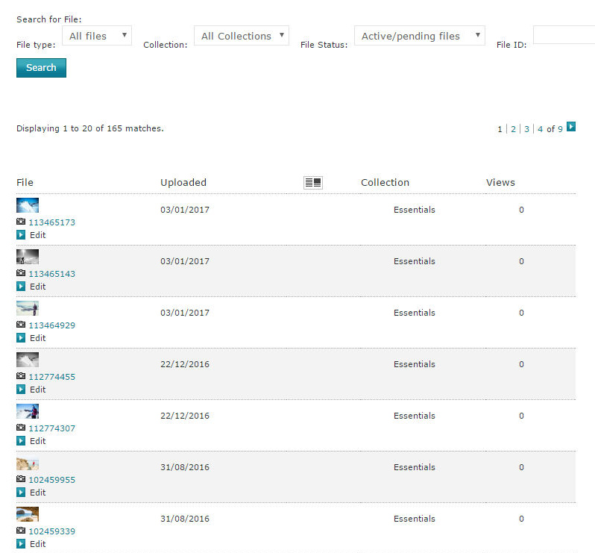Click Edit arrow icon for file 102459955

pos(21,493)
